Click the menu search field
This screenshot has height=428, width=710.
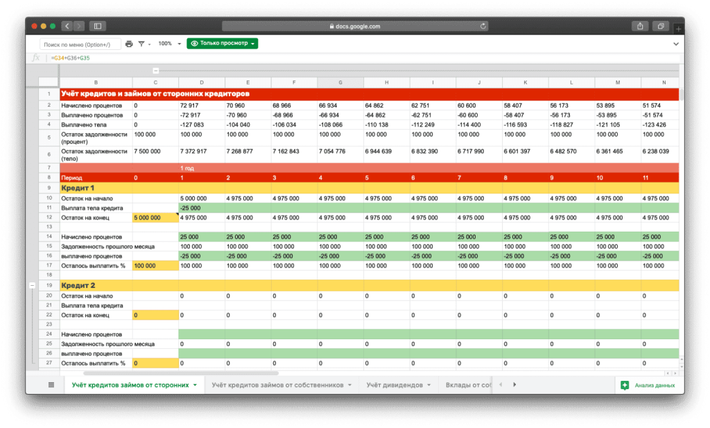click(80, 44)
